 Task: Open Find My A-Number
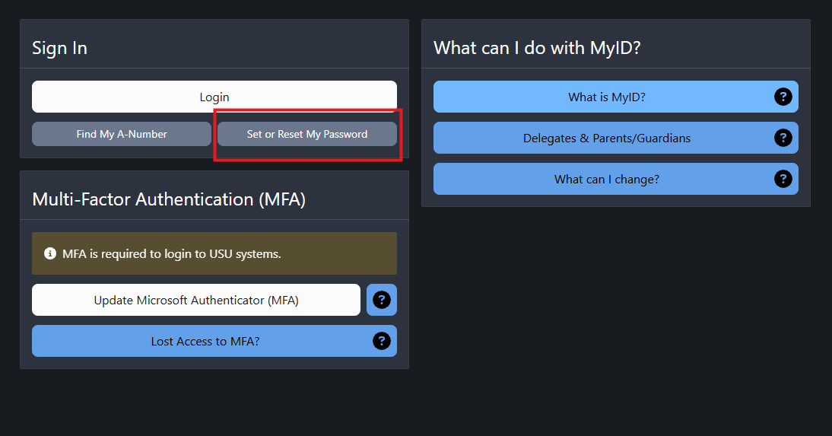[122, 134]
